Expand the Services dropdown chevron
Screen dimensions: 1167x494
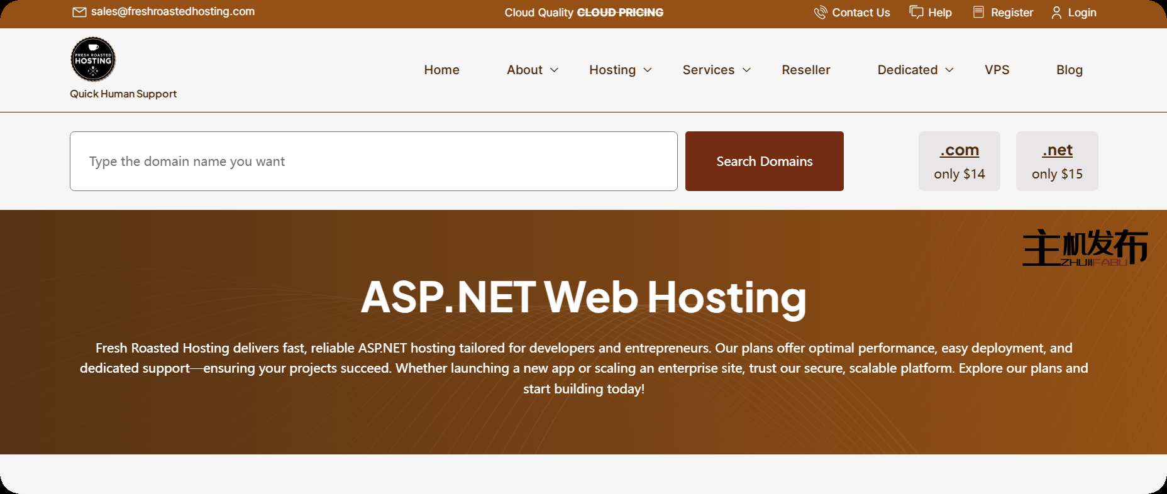pos(746,70)
